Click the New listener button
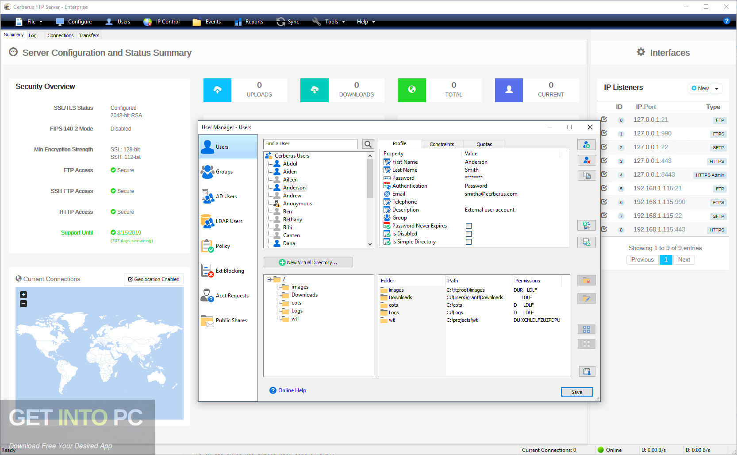Screen dimensions: 737x455 click(700, 89)
